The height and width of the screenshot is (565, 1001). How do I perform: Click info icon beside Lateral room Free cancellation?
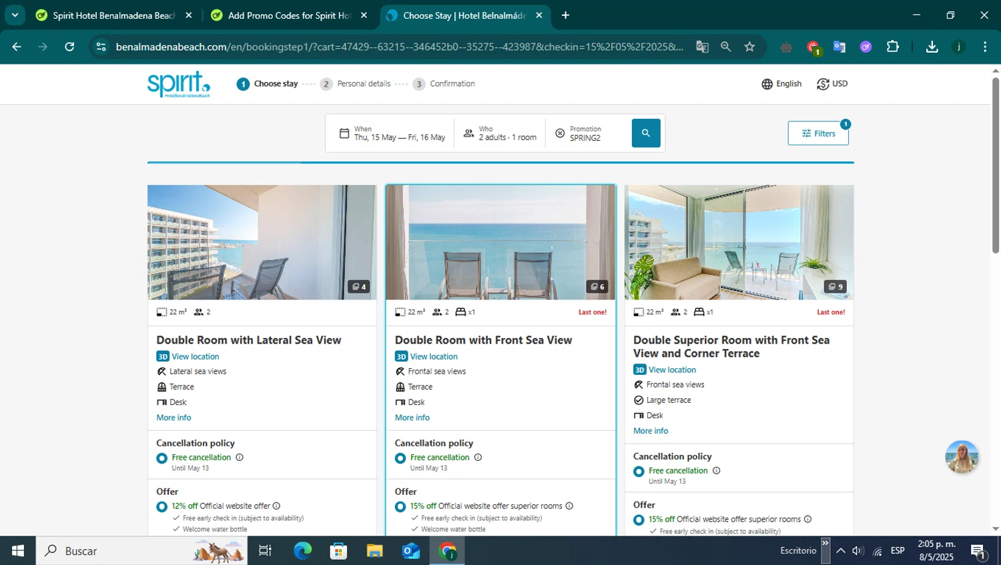click(x=240, y=458)
